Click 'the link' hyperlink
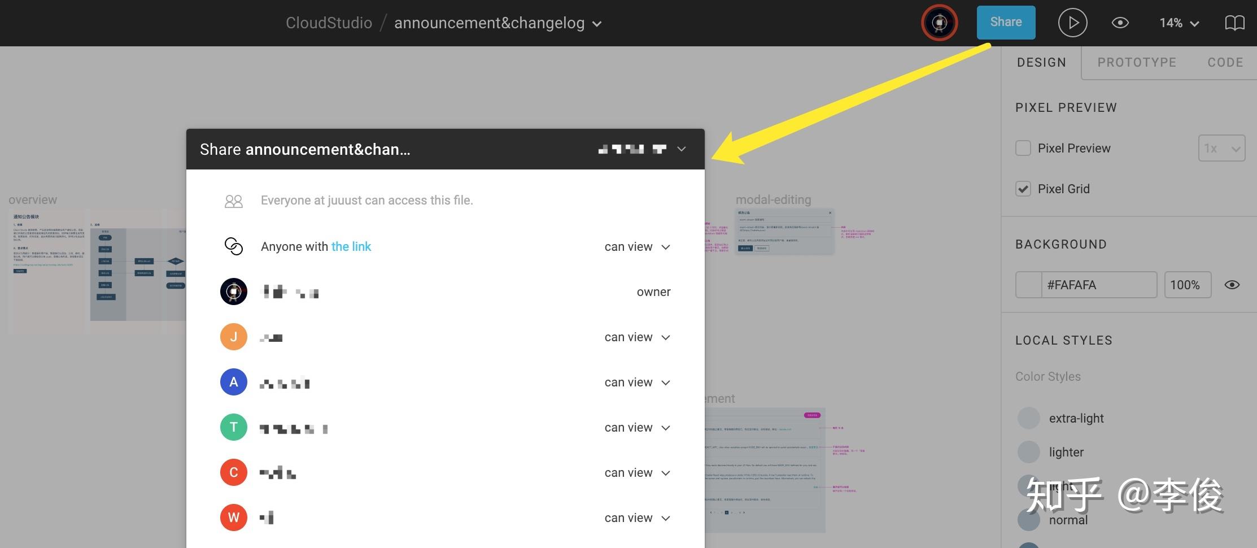Image resolution: width=1257 pixels, height=548 pixels. click(x=351, y=246)
